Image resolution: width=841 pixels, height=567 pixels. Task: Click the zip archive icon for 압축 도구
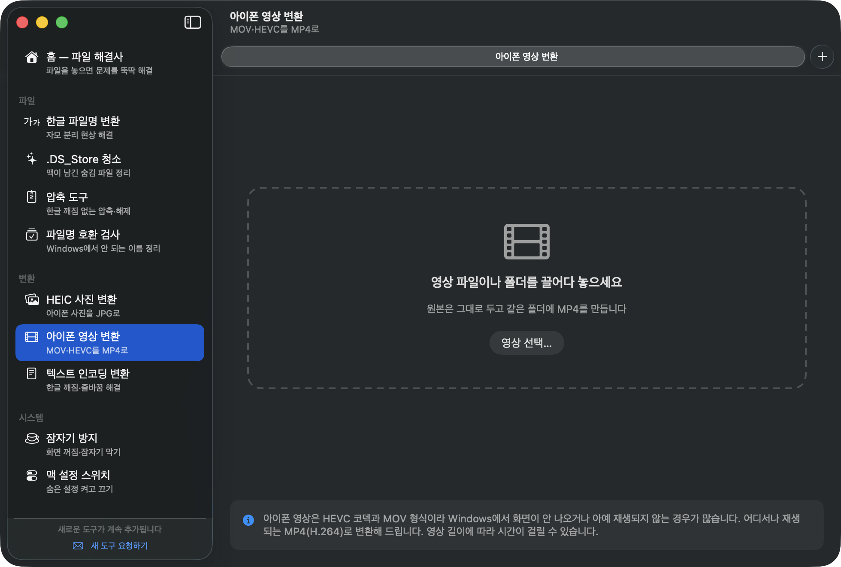pos(32,197)
